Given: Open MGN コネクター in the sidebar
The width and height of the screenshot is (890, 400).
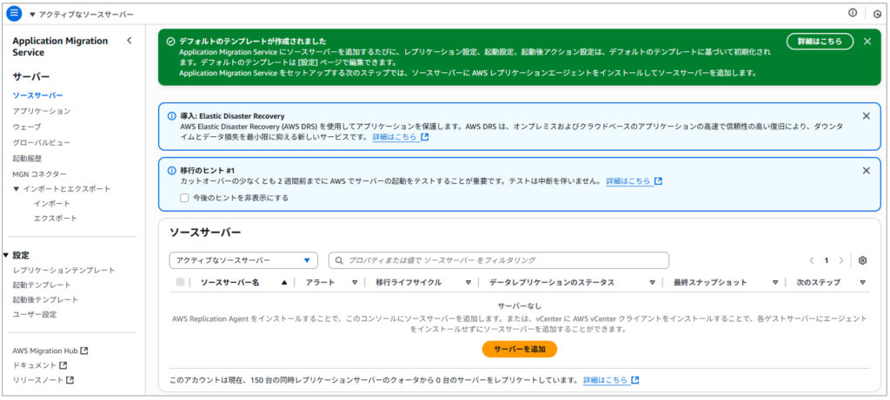Looking at the screenshot, I should point(39,174).
